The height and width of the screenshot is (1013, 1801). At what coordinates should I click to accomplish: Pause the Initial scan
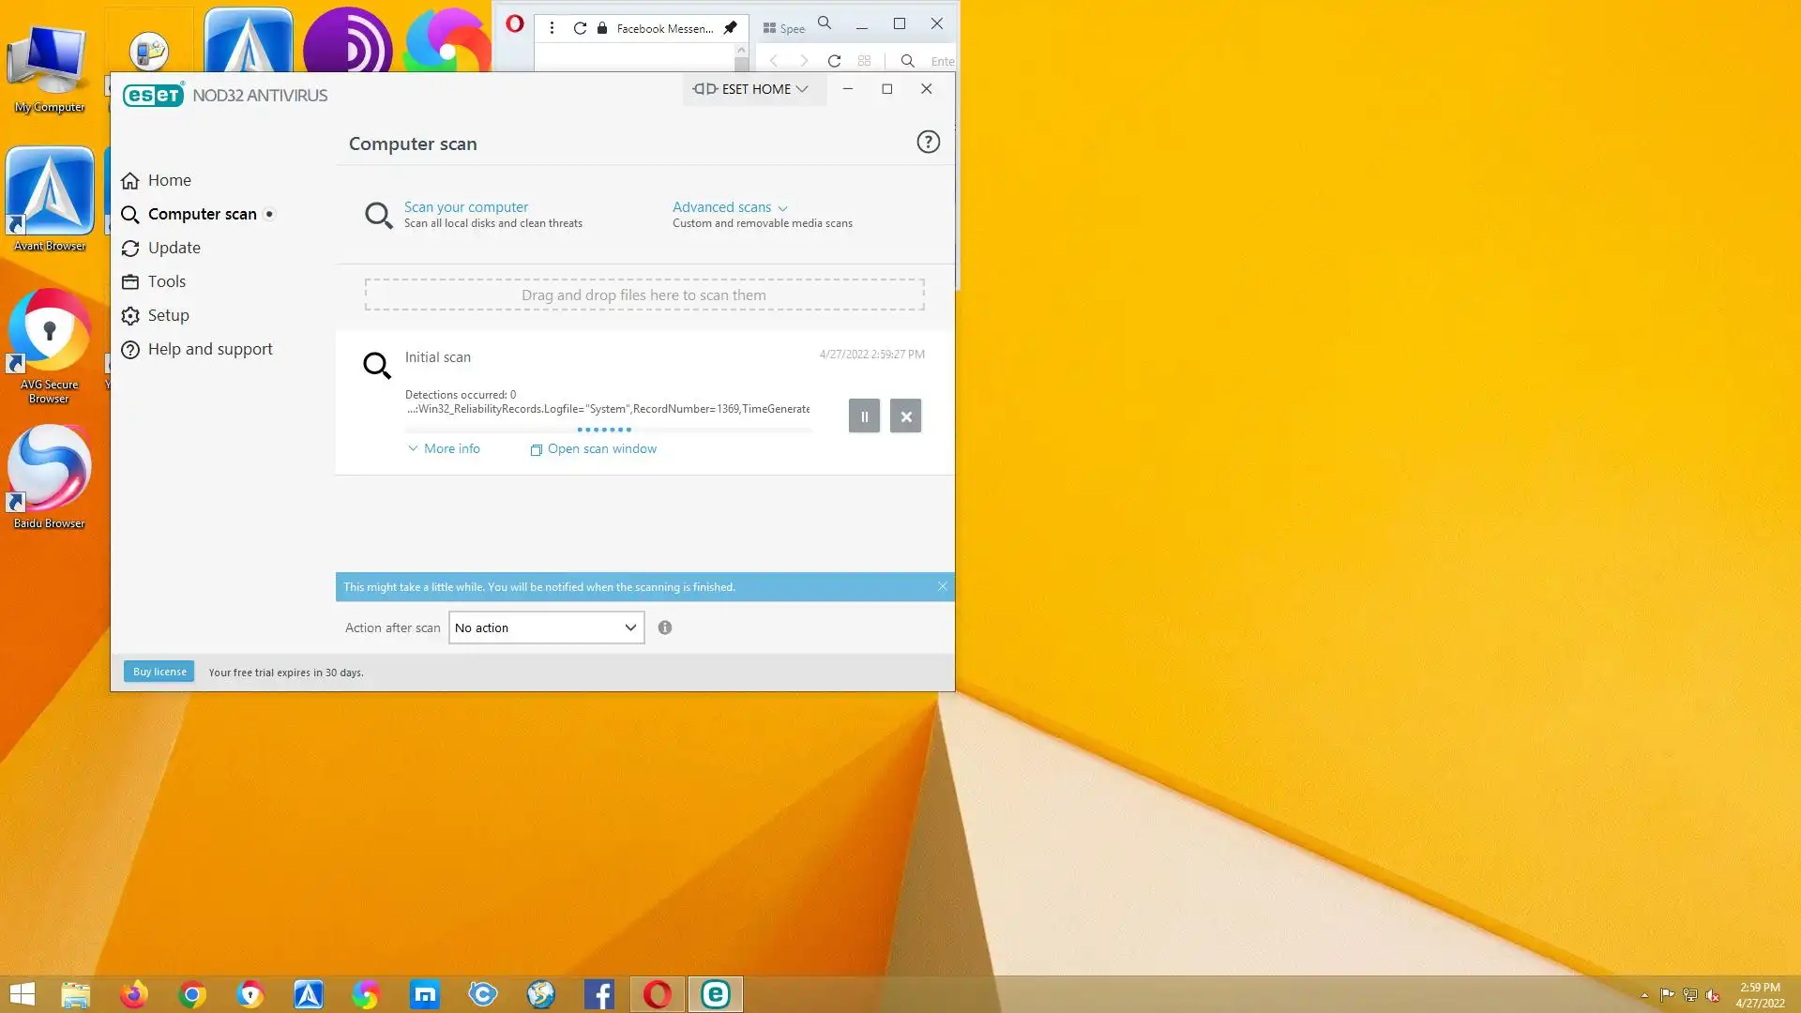[x=864, y=416]
